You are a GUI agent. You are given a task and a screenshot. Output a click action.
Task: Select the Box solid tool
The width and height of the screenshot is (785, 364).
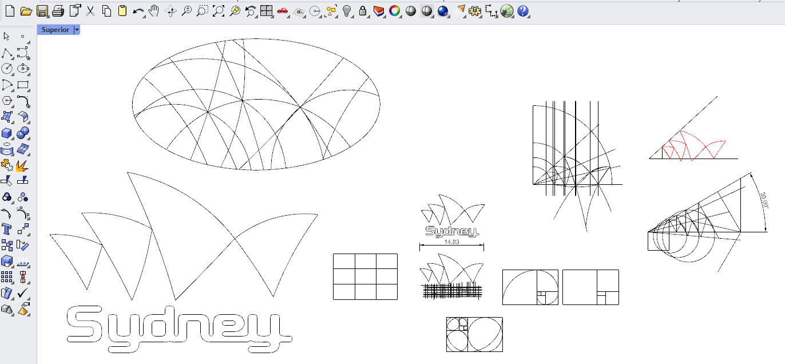point(7,133)
